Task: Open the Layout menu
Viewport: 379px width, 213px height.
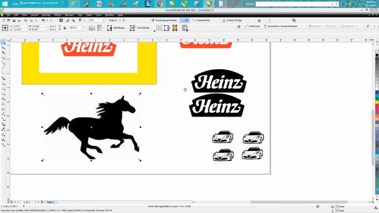Action: [34, 15]
